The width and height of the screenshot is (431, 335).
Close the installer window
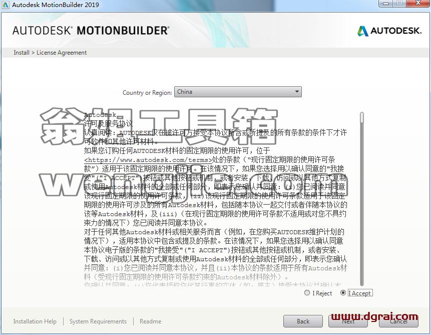tap(418, 4)
